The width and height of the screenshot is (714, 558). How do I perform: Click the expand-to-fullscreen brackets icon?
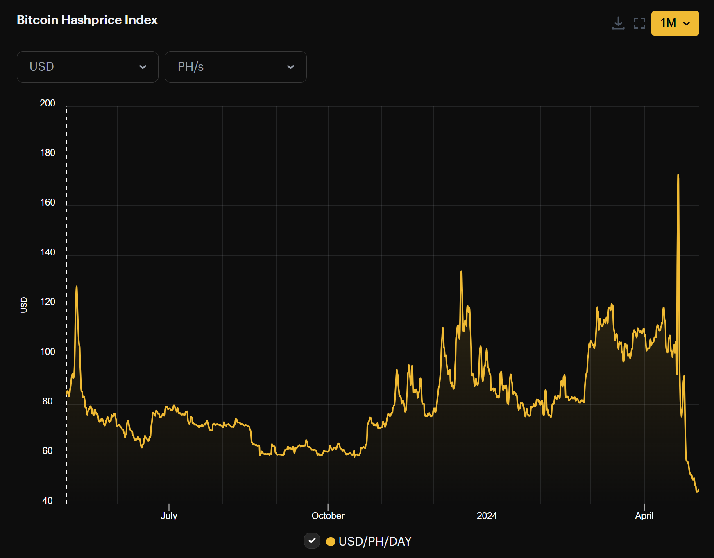(639, 23)
